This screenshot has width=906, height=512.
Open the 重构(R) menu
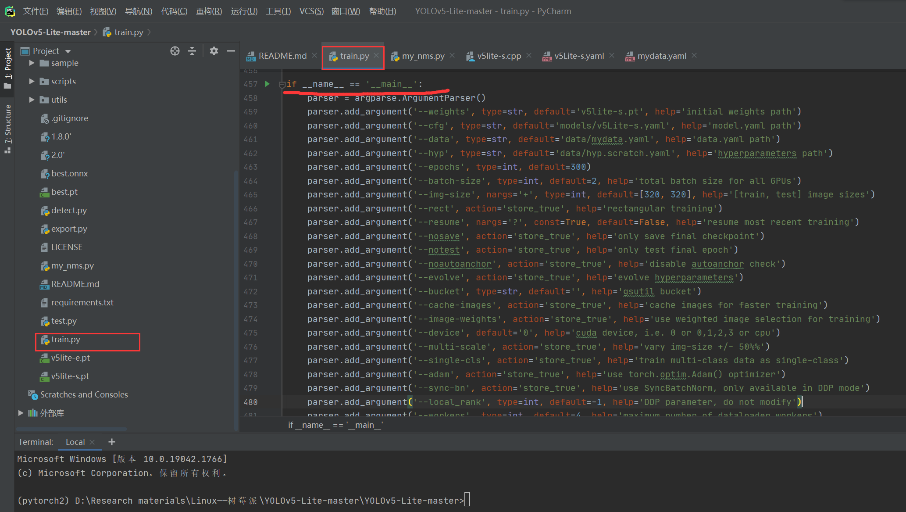tap(209, 11)
